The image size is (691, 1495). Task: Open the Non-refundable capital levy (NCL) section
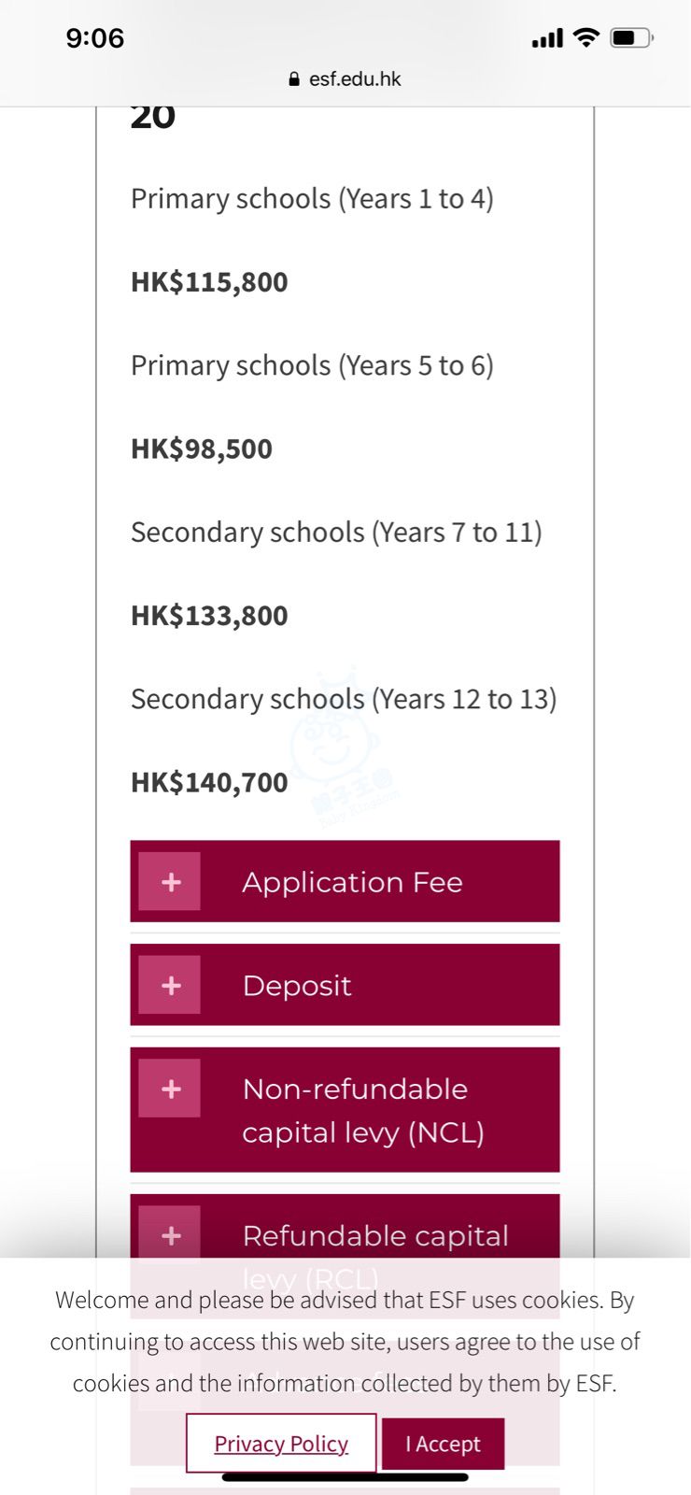click(363, 1110)
